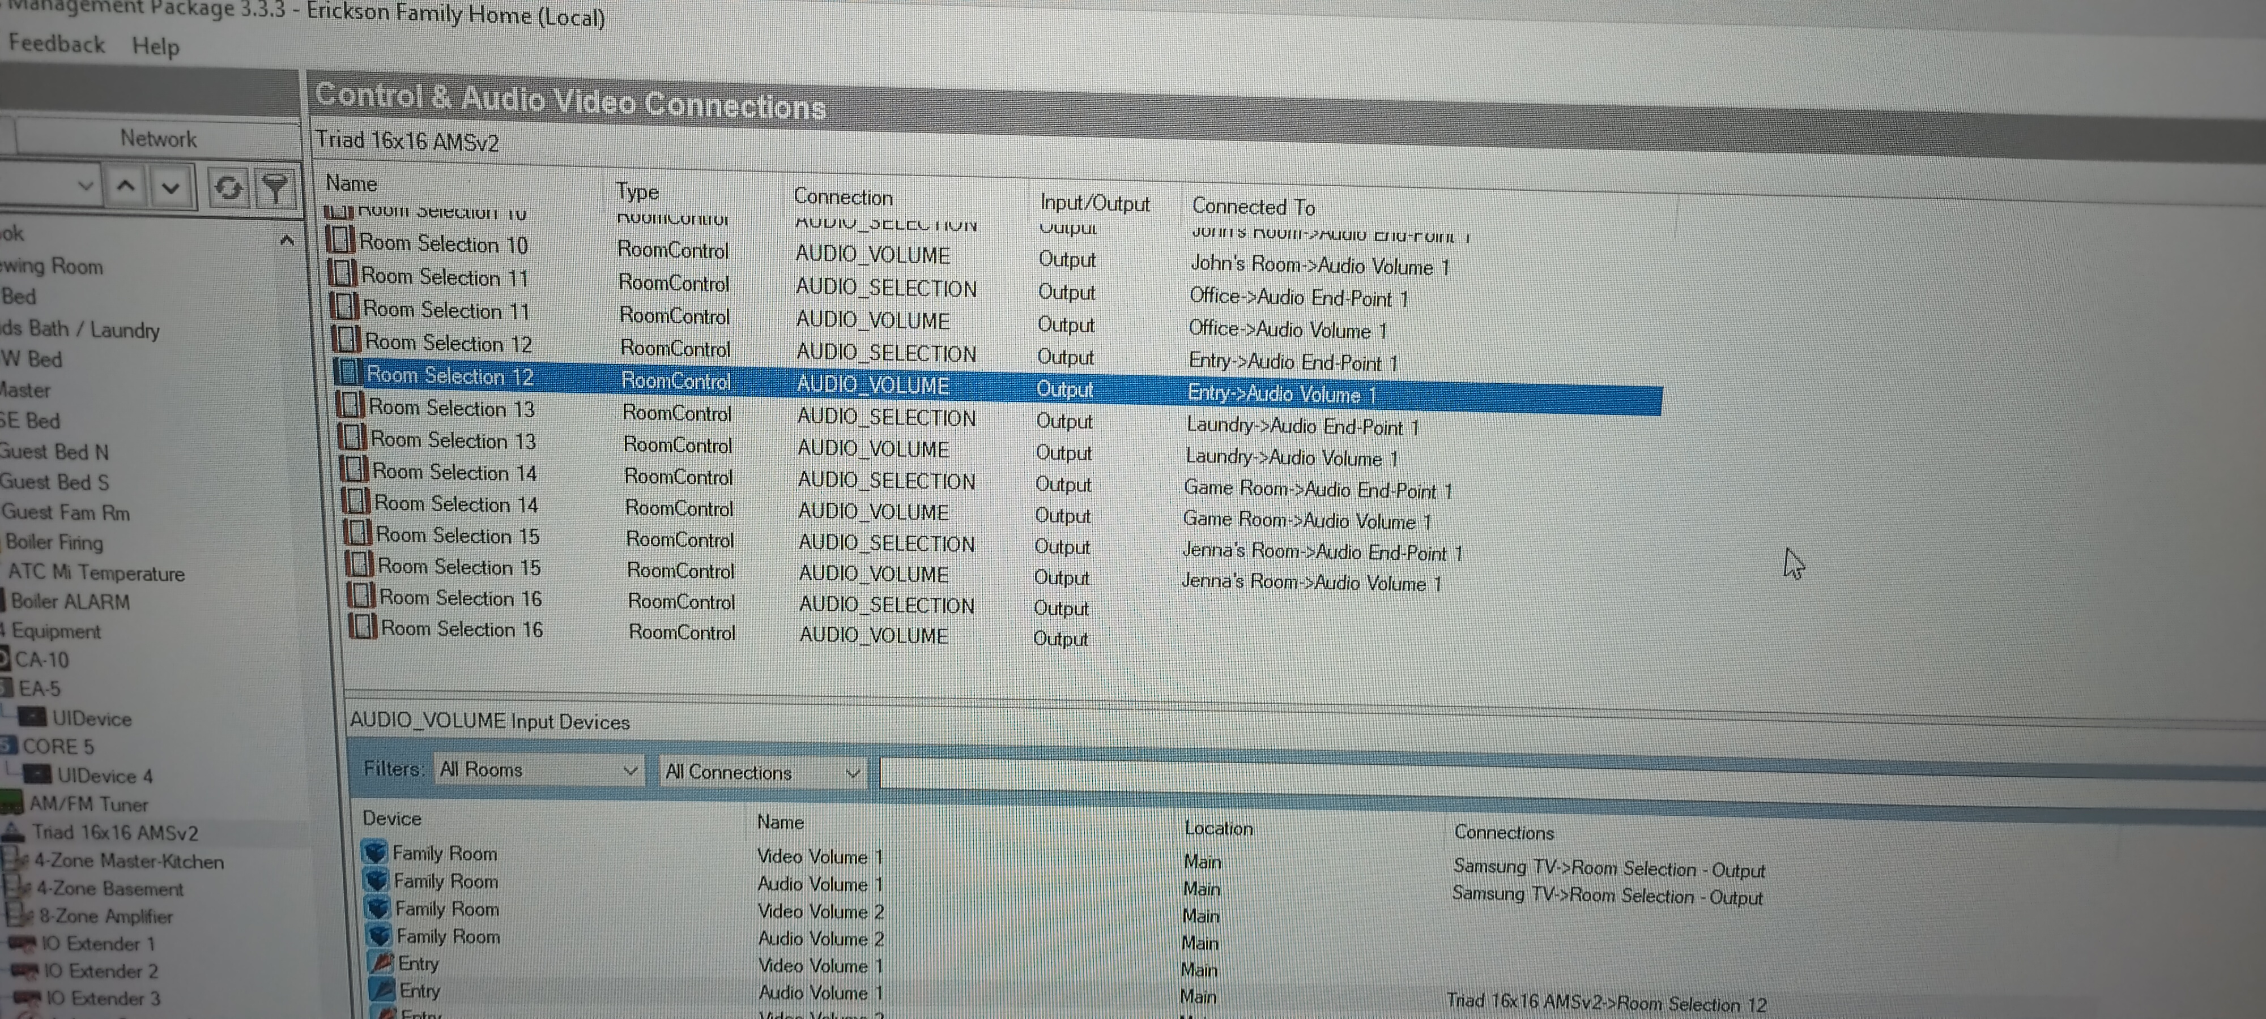Select Boiler ALARM in the tree
The width and height of the screenshot is (2266, 1019).
(x=70, y=601)
